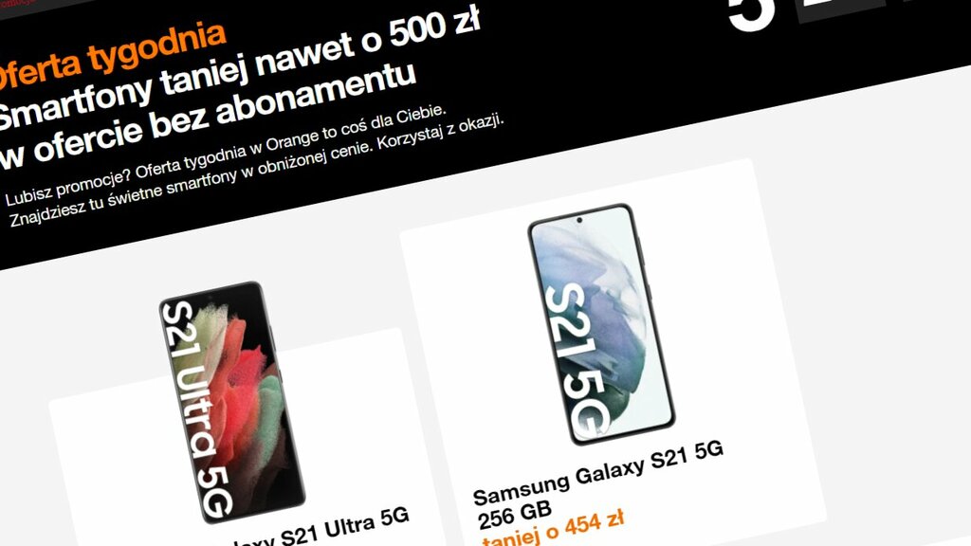Click the Galaxy S21 Ultra 5G phone image
Screen dimensions: 971x546
[x=231, y=402]
